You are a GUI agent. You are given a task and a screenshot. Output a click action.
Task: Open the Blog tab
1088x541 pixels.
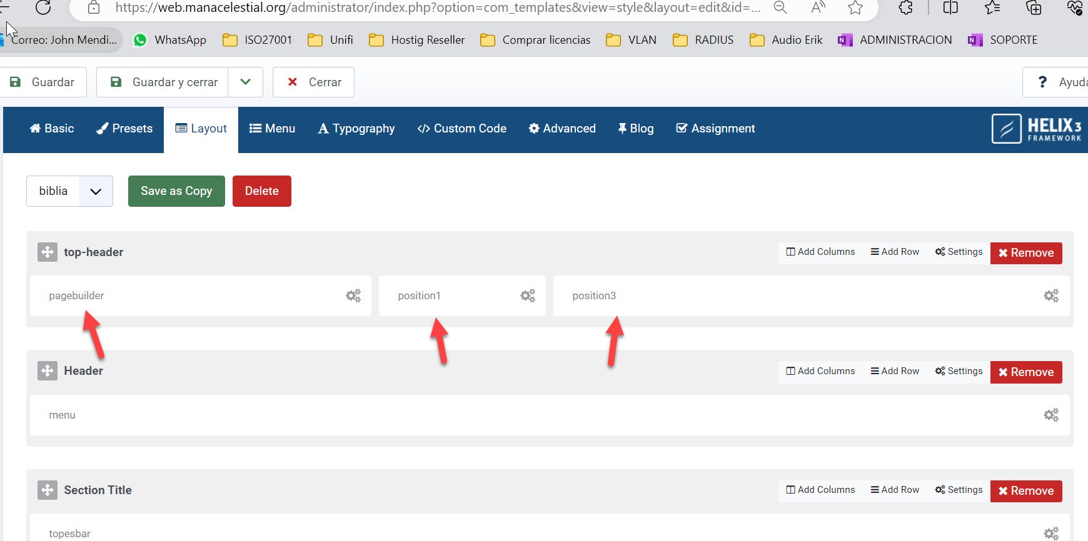[636, 129]
